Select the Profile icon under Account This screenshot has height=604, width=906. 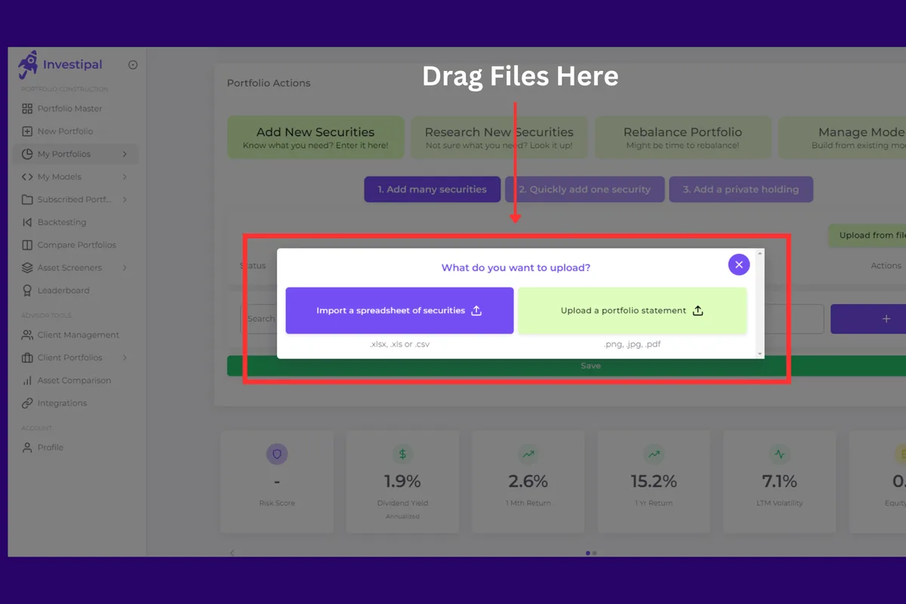(x=26, y=447)
